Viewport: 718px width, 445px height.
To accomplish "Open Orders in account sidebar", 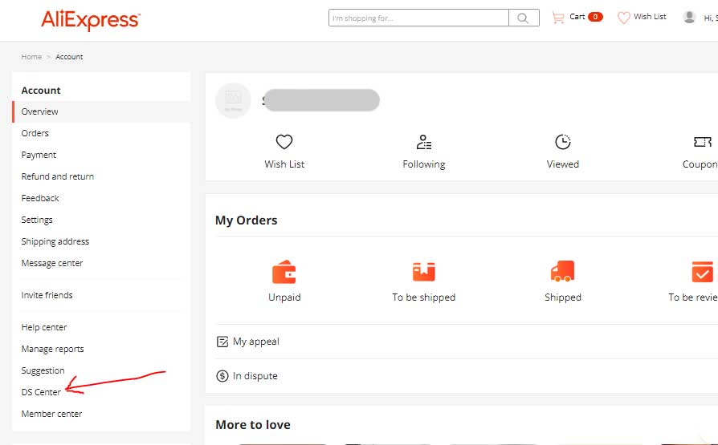I will click(35, 133).
